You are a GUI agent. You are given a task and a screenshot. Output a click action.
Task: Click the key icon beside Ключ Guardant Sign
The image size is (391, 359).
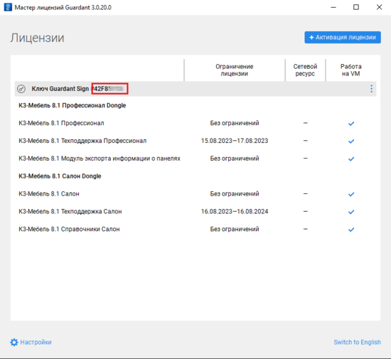(21, 89)
